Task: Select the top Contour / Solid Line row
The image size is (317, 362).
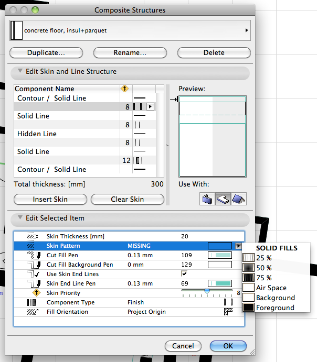Action: click(85, 98)
